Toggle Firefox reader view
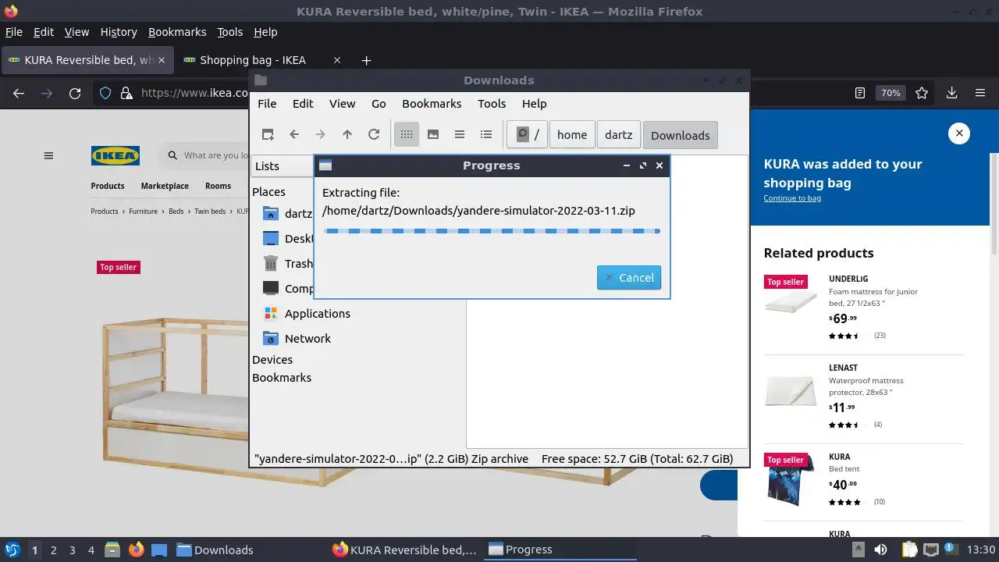999x562 pixels. [x=860, y=93]
